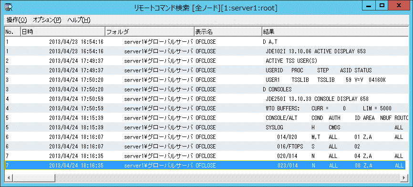Close the リモートコマンド検索 window

tap(400, 6)
